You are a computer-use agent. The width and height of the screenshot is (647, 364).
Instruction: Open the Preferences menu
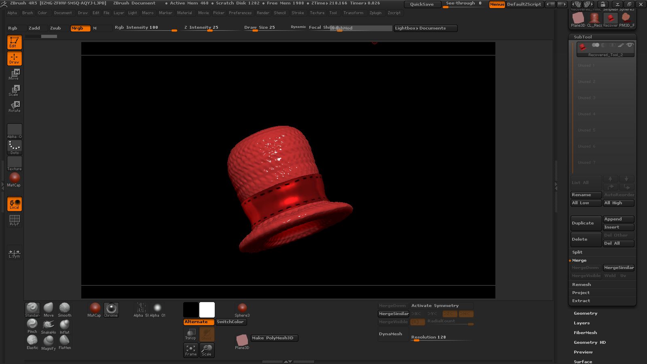tap(240, 13)
